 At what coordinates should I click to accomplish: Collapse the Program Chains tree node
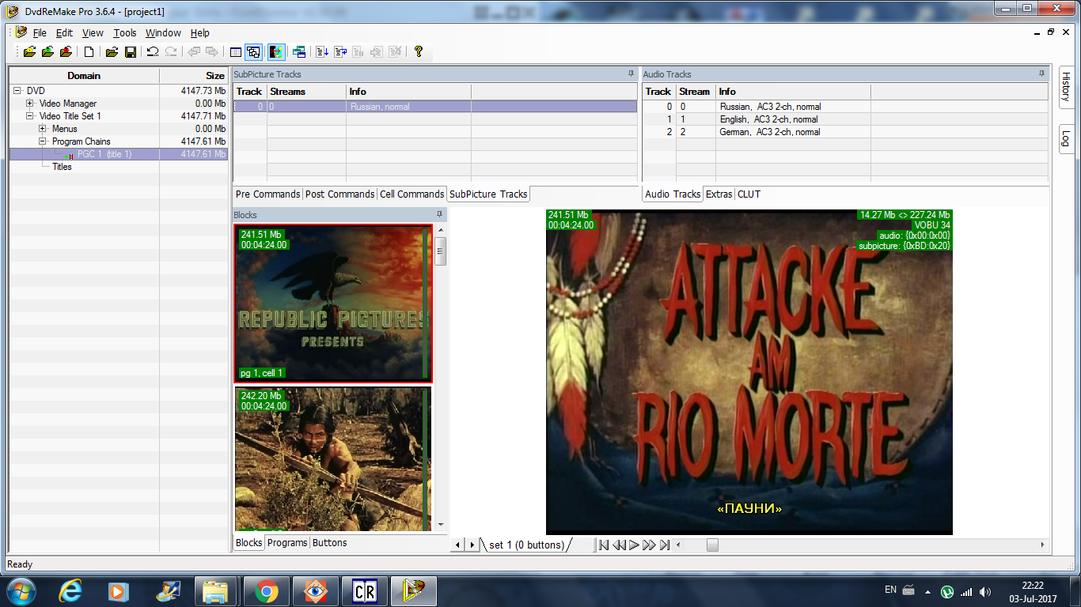[43, 141]
